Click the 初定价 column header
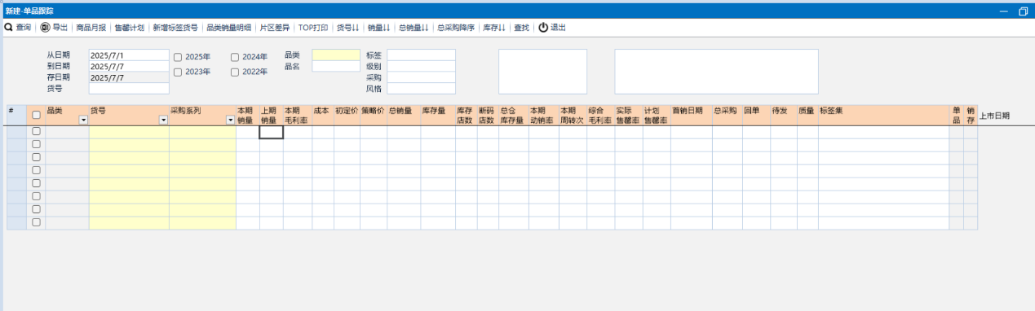1035x311 pixels. coord(347,115)
